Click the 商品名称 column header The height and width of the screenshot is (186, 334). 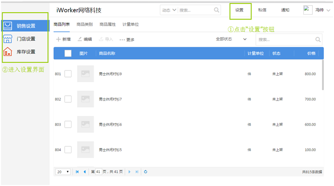[107, 53]
